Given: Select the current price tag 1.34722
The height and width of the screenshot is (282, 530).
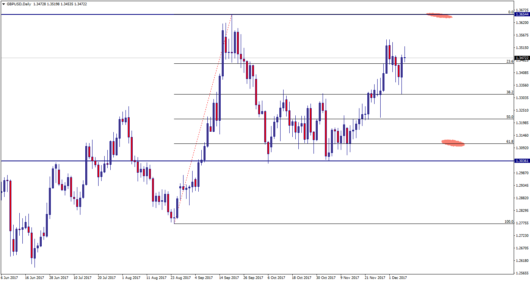Looking at the screenshot, I should coord(522,58).
